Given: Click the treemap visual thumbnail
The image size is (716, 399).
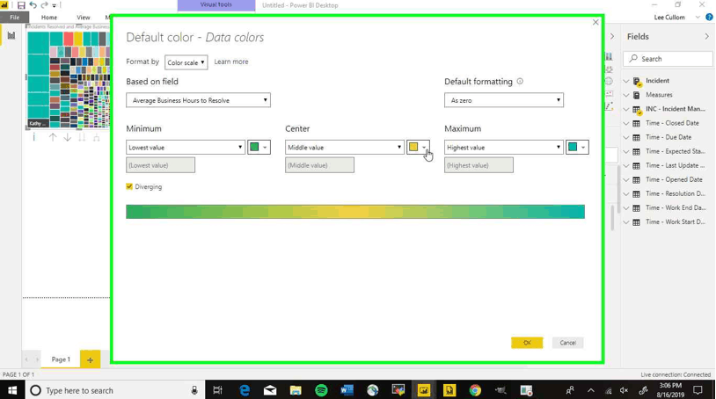Looking at the screenshot, I should (69, 80).
